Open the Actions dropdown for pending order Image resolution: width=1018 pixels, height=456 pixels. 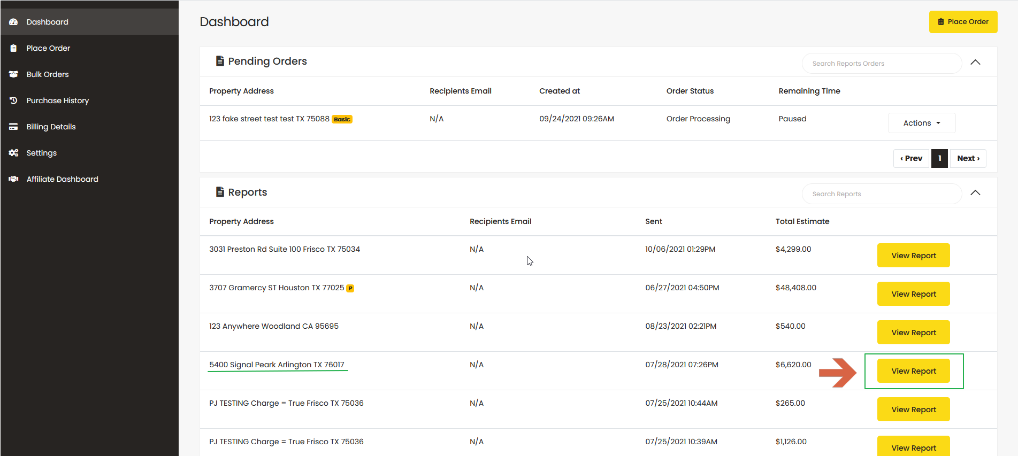[921, 123]
